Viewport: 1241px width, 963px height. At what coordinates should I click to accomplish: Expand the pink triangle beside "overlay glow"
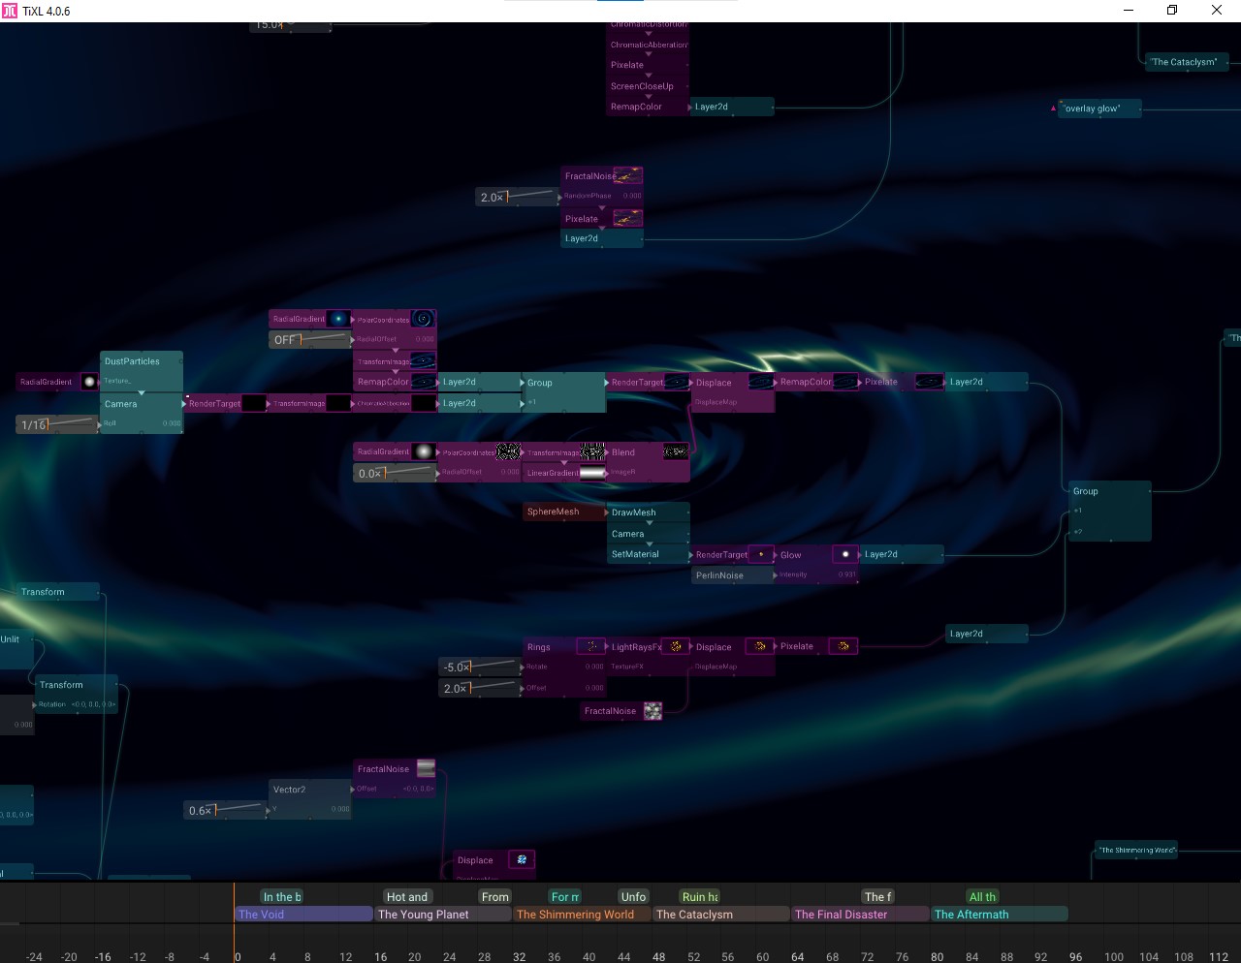(x=1053, y=109)
